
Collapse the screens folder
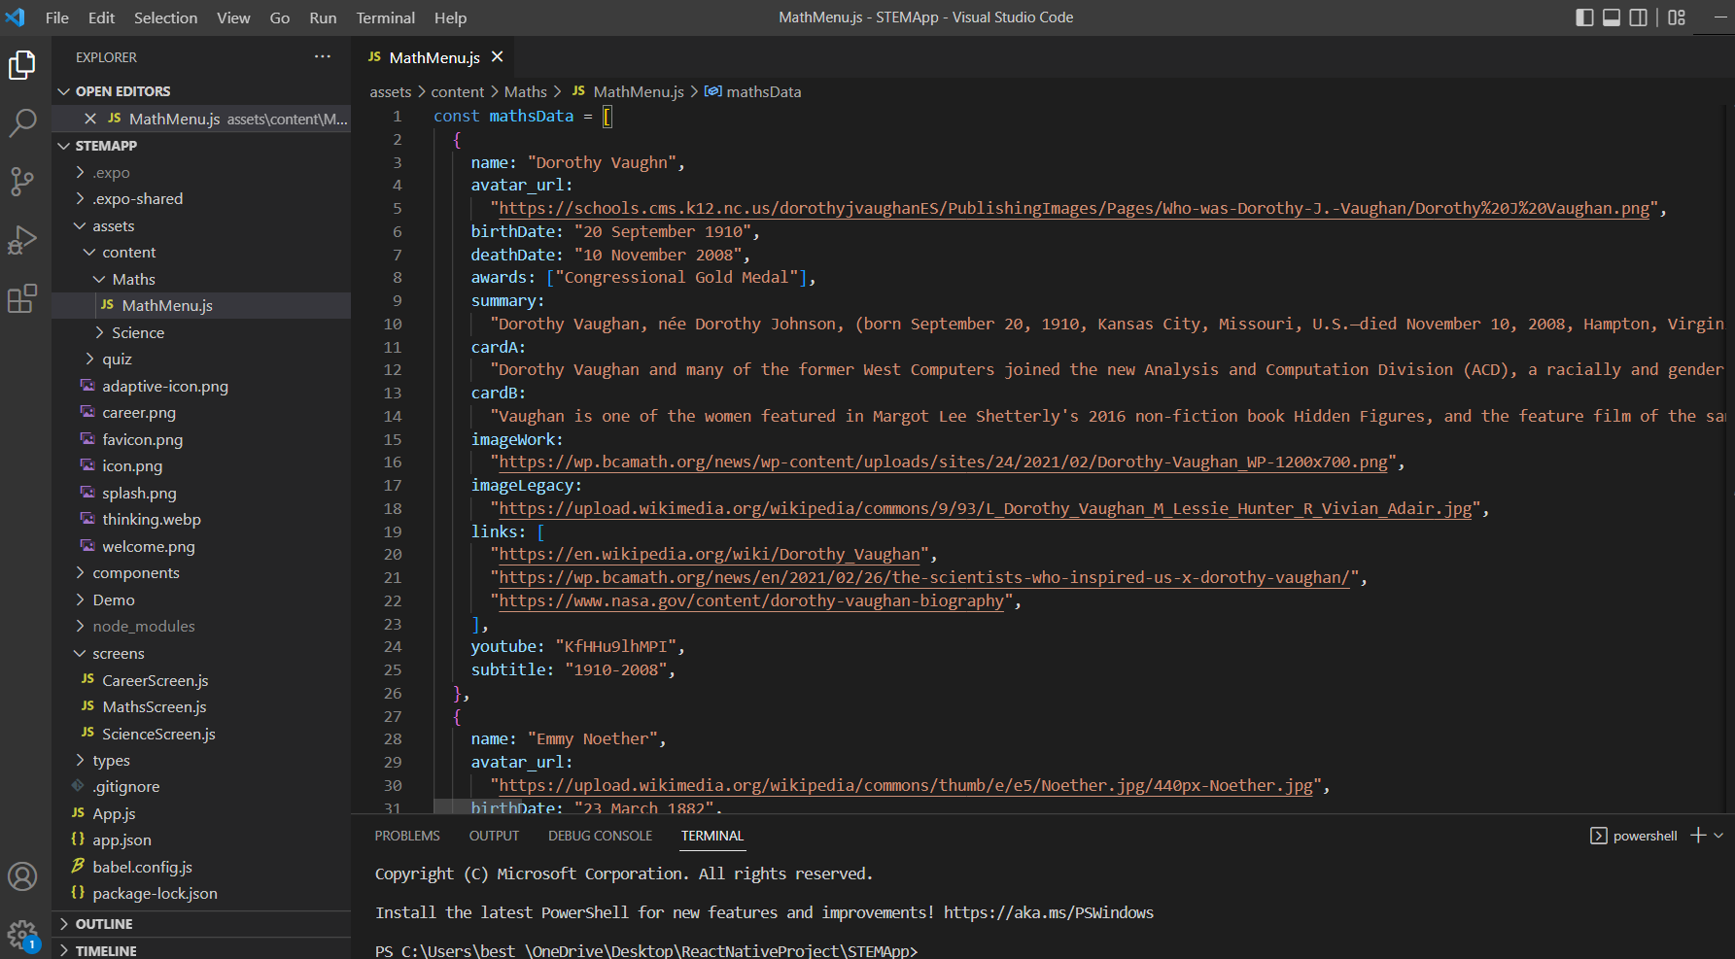[118, 653]
